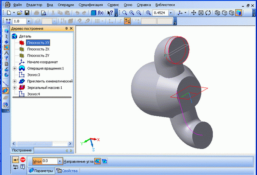Viewport: 257px width, 175px height.
Task: Expand the Операция вращения:1 tree node
Action: (15, 68)
